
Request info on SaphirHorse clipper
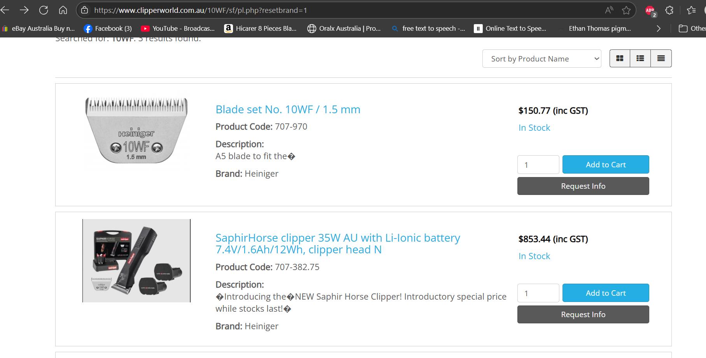click(x=583, y=314)
